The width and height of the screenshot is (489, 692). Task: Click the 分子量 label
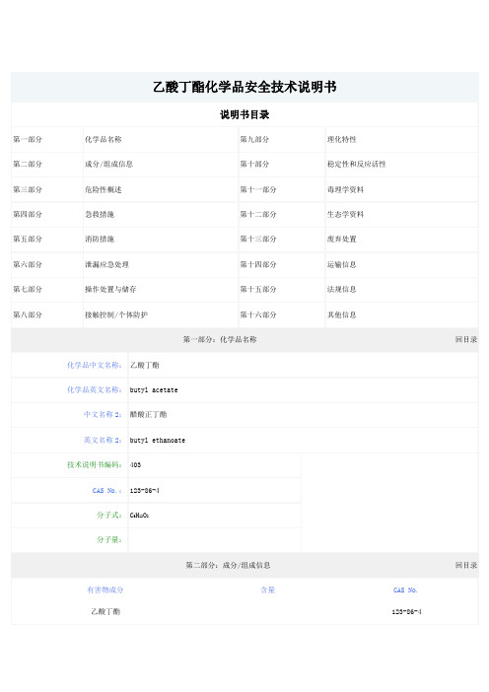(x=109, y=540)
